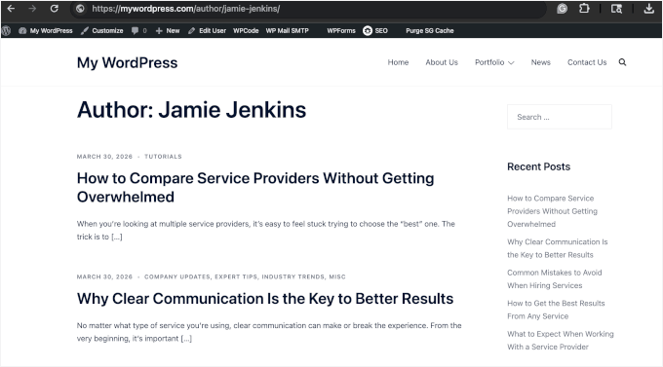Image resolution: width=663 pixels, height=367 pixels.
Task: Click the tab search icon in browser toolbar
Action: (x=616, y=9)
